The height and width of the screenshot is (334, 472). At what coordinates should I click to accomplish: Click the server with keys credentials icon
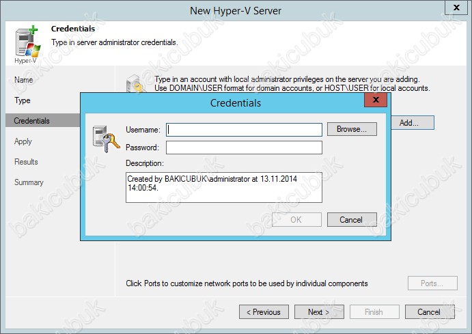pos(106,139)
